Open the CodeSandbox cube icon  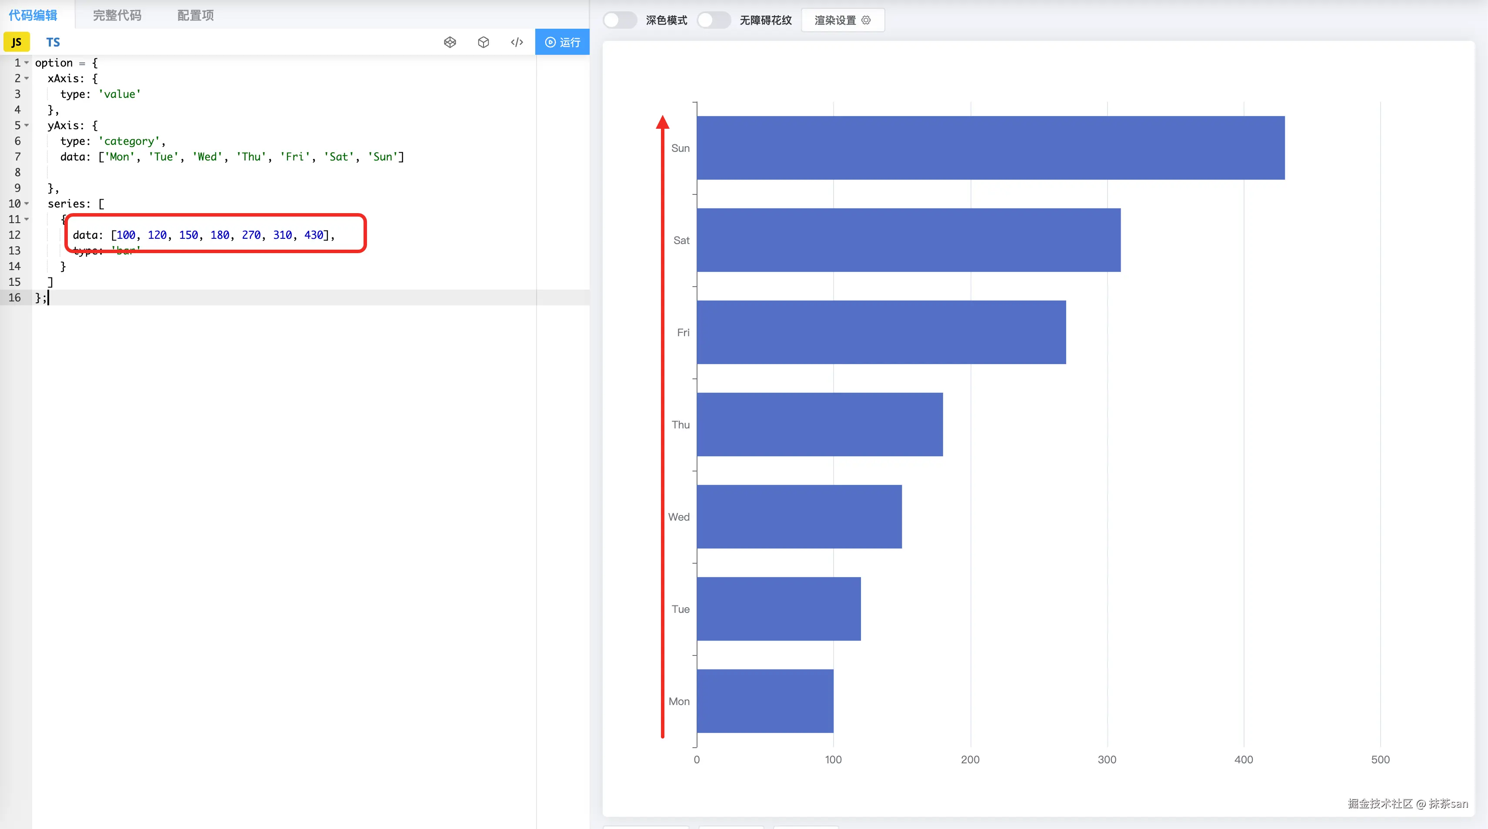tap(484, 42)
